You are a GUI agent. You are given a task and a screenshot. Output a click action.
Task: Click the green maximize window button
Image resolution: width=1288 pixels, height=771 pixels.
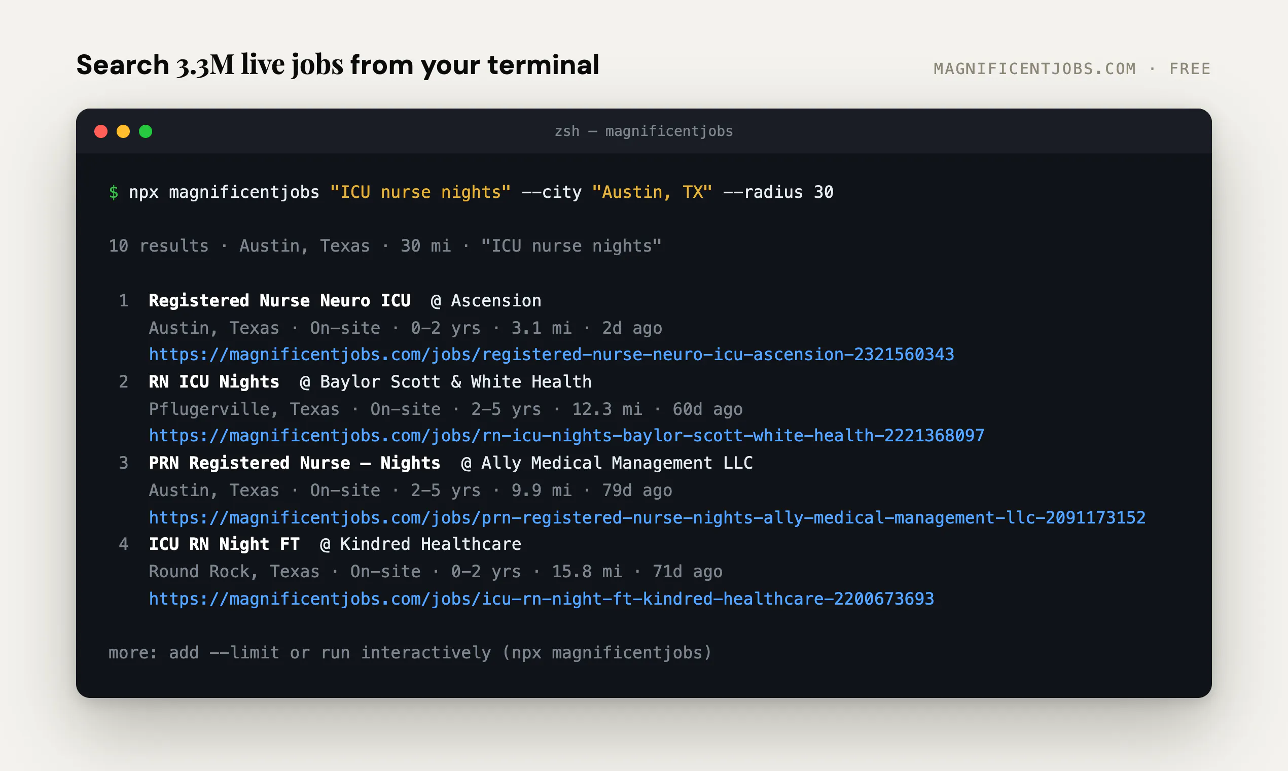click(146, 131)
